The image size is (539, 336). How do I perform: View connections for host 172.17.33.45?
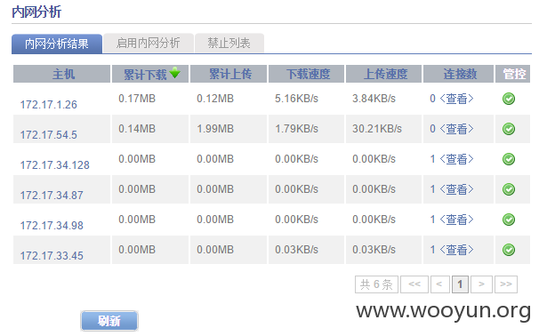click(456, 250)
